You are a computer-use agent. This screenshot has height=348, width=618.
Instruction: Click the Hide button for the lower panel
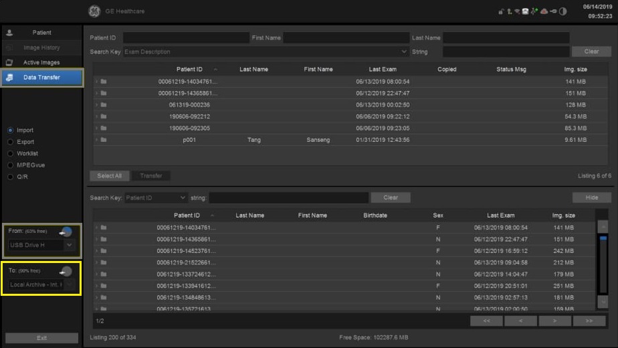tap(591, 197)
